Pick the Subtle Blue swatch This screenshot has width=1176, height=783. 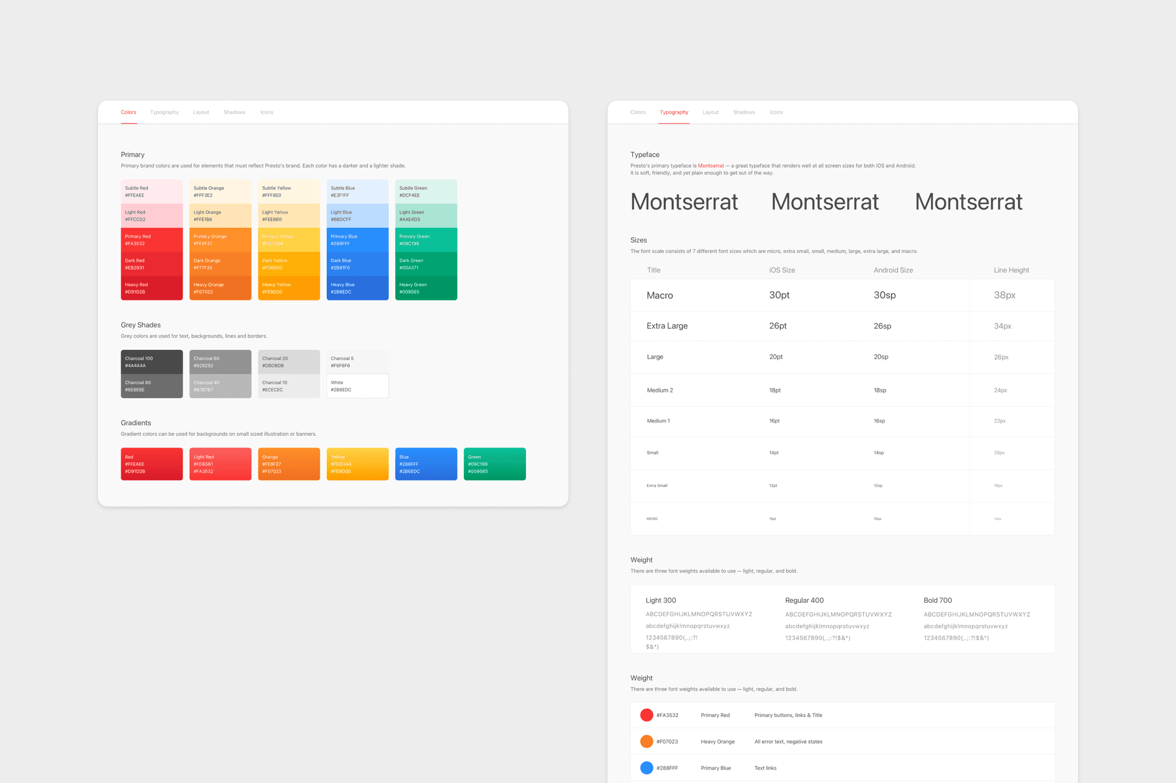click(358, 192)
